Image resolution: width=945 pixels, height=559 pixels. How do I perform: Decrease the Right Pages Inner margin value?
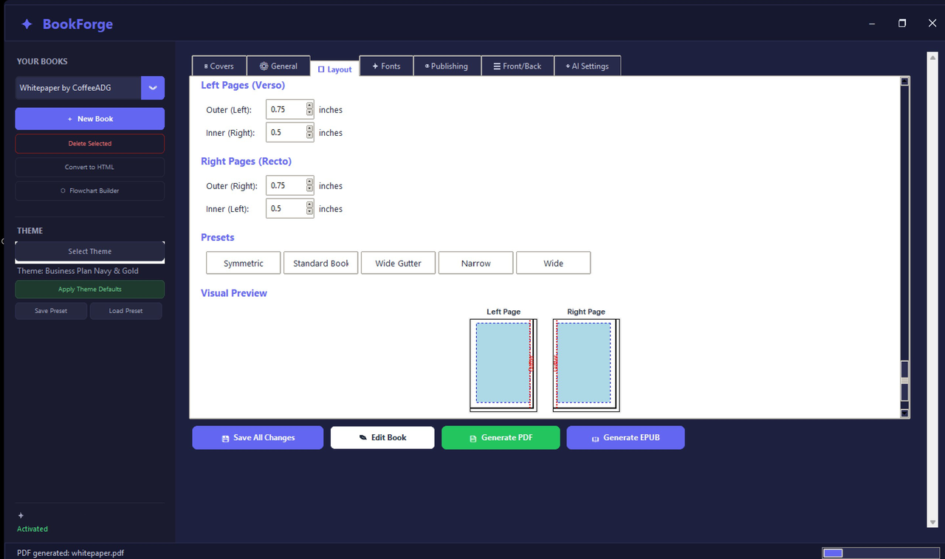309,213
